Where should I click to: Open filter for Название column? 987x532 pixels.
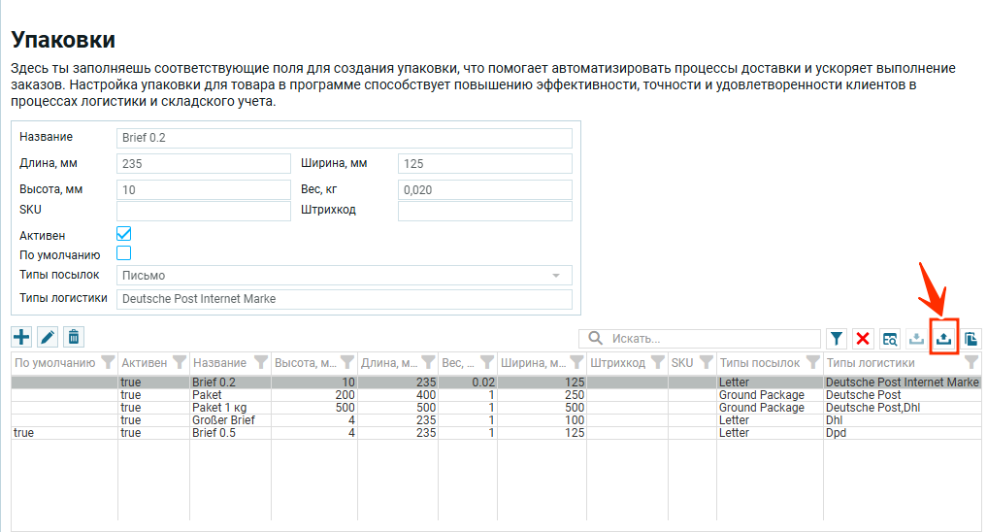[x=260, y=363]
